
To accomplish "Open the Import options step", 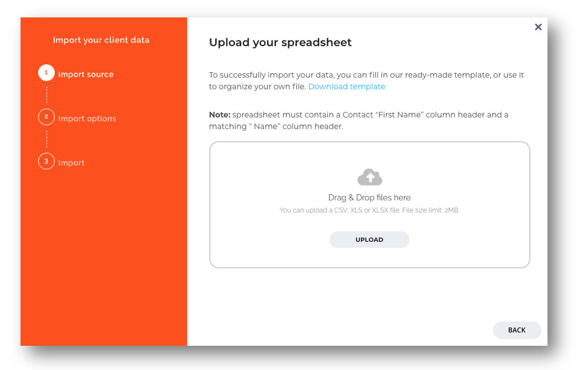I will pyautogui.click(x=87, y=118).
